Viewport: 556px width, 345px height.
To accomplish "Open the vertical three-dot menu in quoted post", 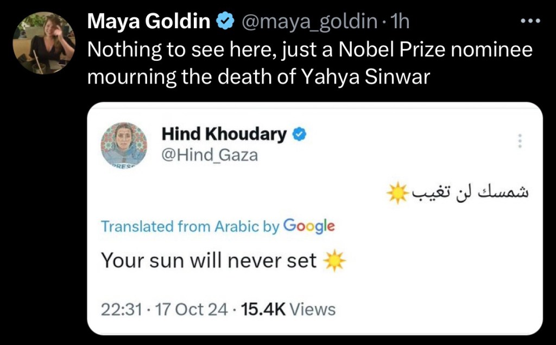I will point(520,141).
